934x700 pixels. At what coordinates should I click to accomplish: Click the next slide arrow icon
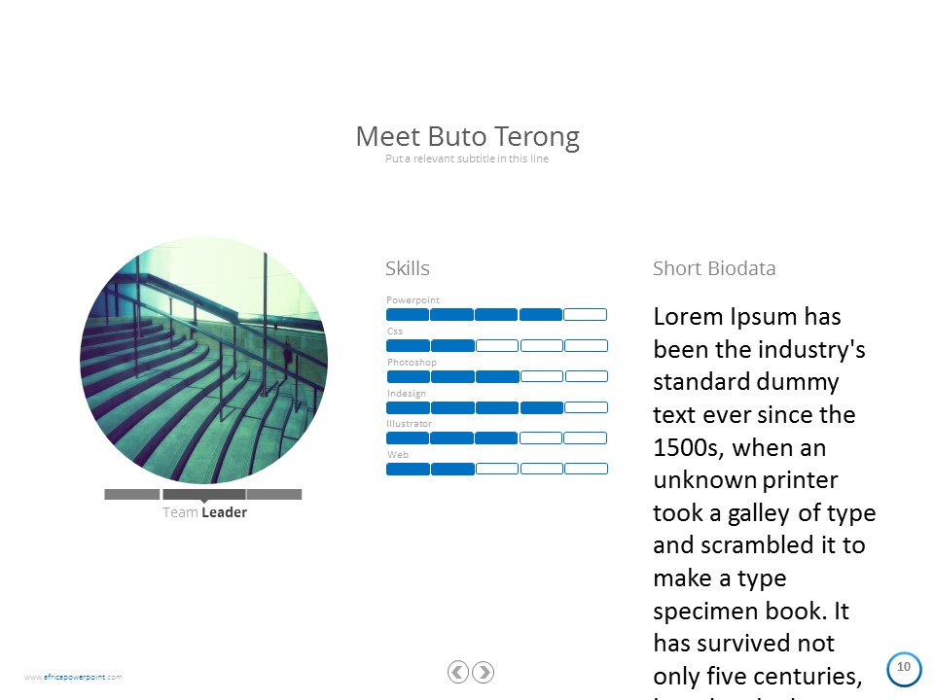(x=484, y=671)
